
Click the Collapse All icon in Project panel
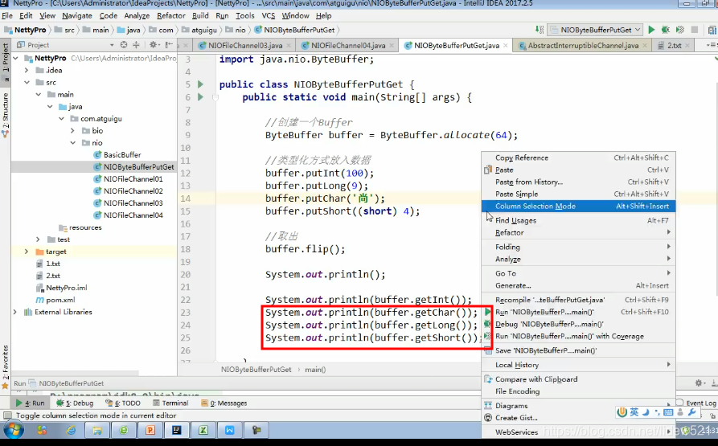coord(136,45)
